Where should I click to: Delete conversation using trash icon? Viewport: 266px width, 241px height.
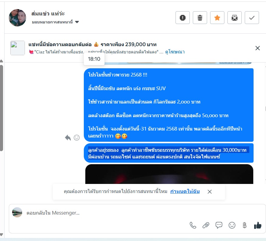coord(200,18)
